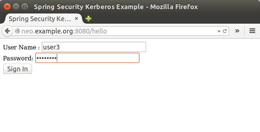This screenshot has width=260, height=132.
Task: Click the User Name field containing user3
Action: click(94, 47)
